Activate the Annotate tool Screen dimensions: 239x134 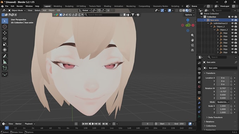tap(5, 56)
